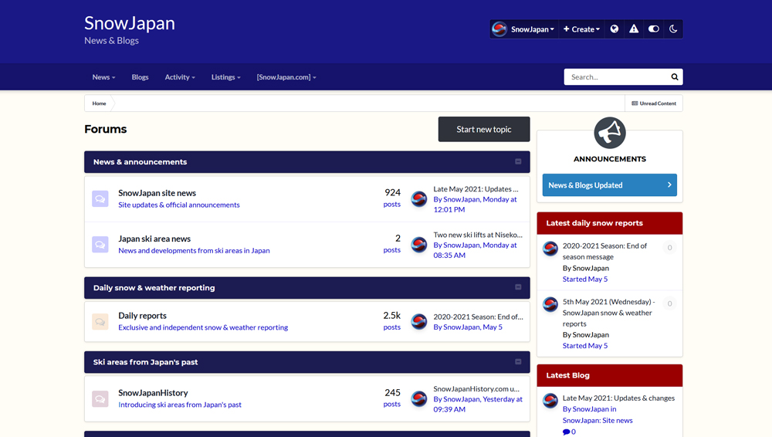Open the Unread Content link
Screen dimensions: 772x437
tap(654, 103)
